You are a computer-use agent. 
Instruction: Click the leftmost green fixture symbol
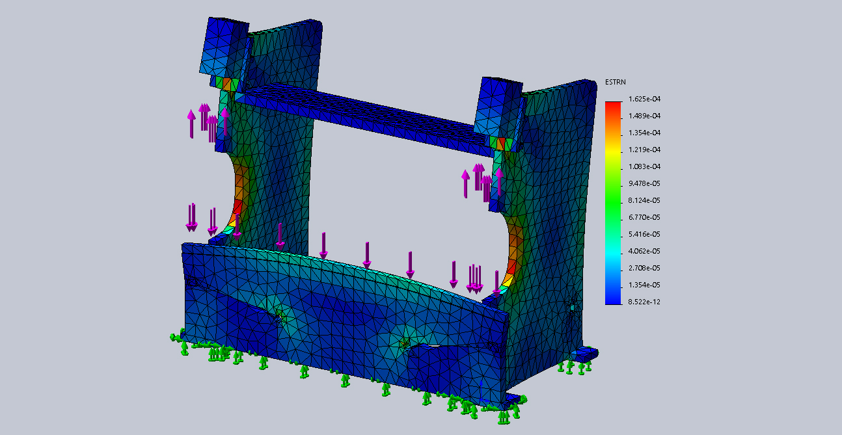173,337
